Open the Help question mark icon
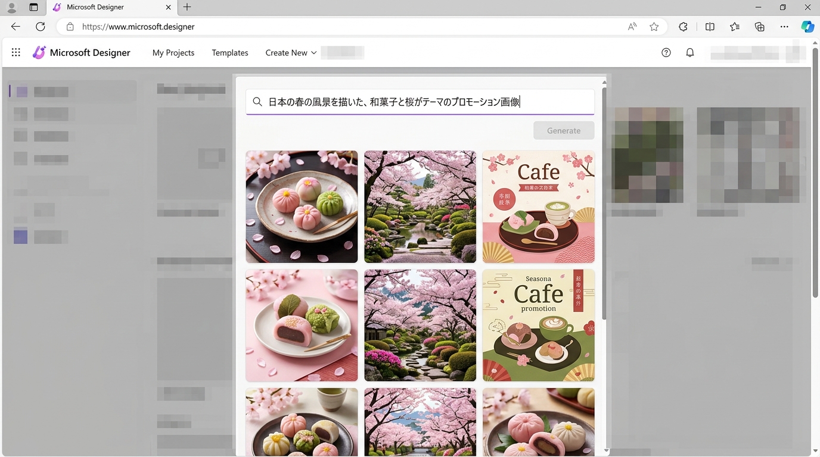The width and height of the screenshot is (820, 457). click(666, 52)
